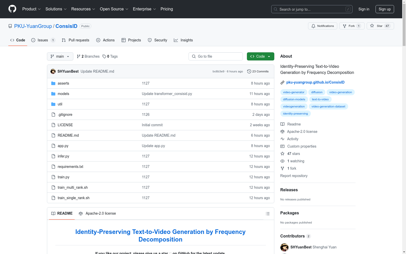Viewport: 406px width, 254px height.
Task: Click the models folder icon
Action: pos(53,94)
